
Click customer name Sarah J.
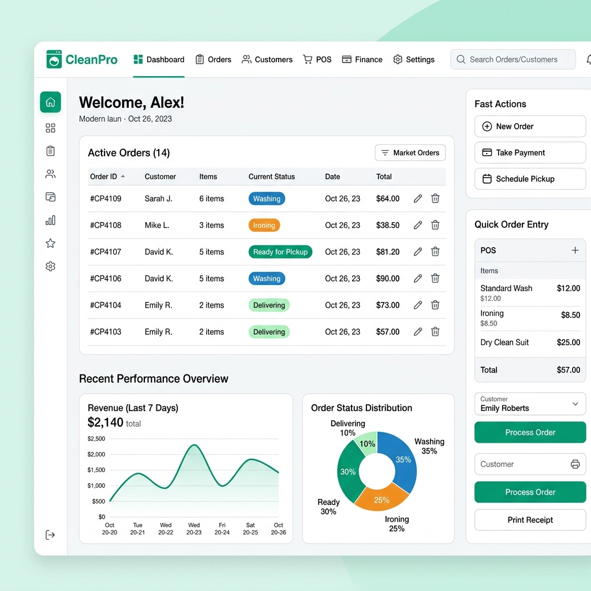click(x=158, y=199)
